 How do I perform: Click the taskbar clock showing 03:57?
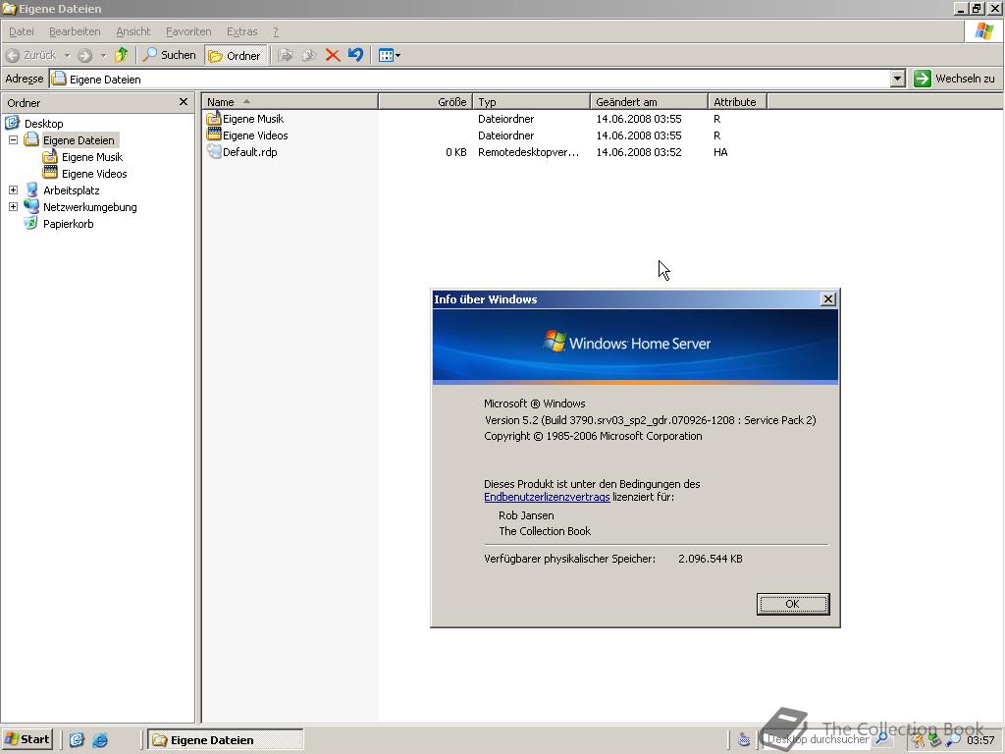(x=980, y=740)
